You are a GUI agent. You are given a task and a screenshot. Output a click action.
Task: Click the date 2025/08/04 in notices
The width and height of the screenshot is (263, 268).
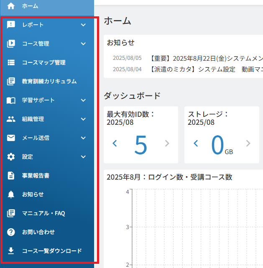(x=127, y=69)
